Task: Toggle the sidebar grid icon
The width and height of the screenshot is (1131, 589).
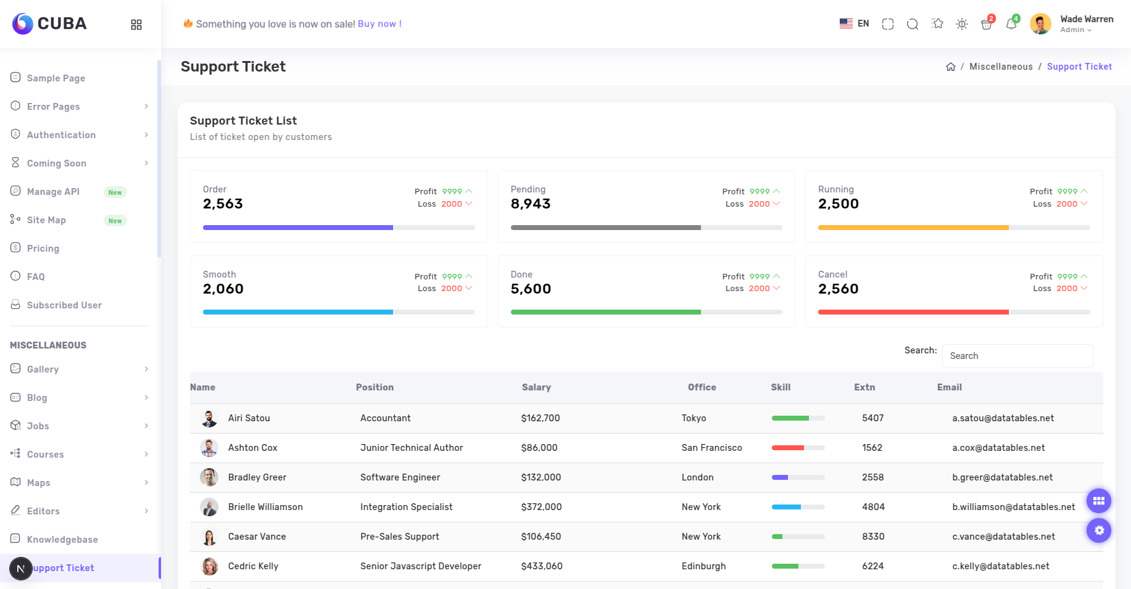Action: 136,25
